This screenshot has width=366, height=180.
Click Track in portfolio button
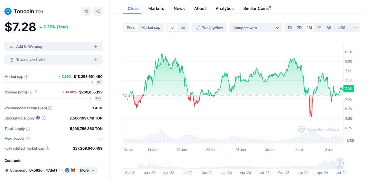(53, 59)
